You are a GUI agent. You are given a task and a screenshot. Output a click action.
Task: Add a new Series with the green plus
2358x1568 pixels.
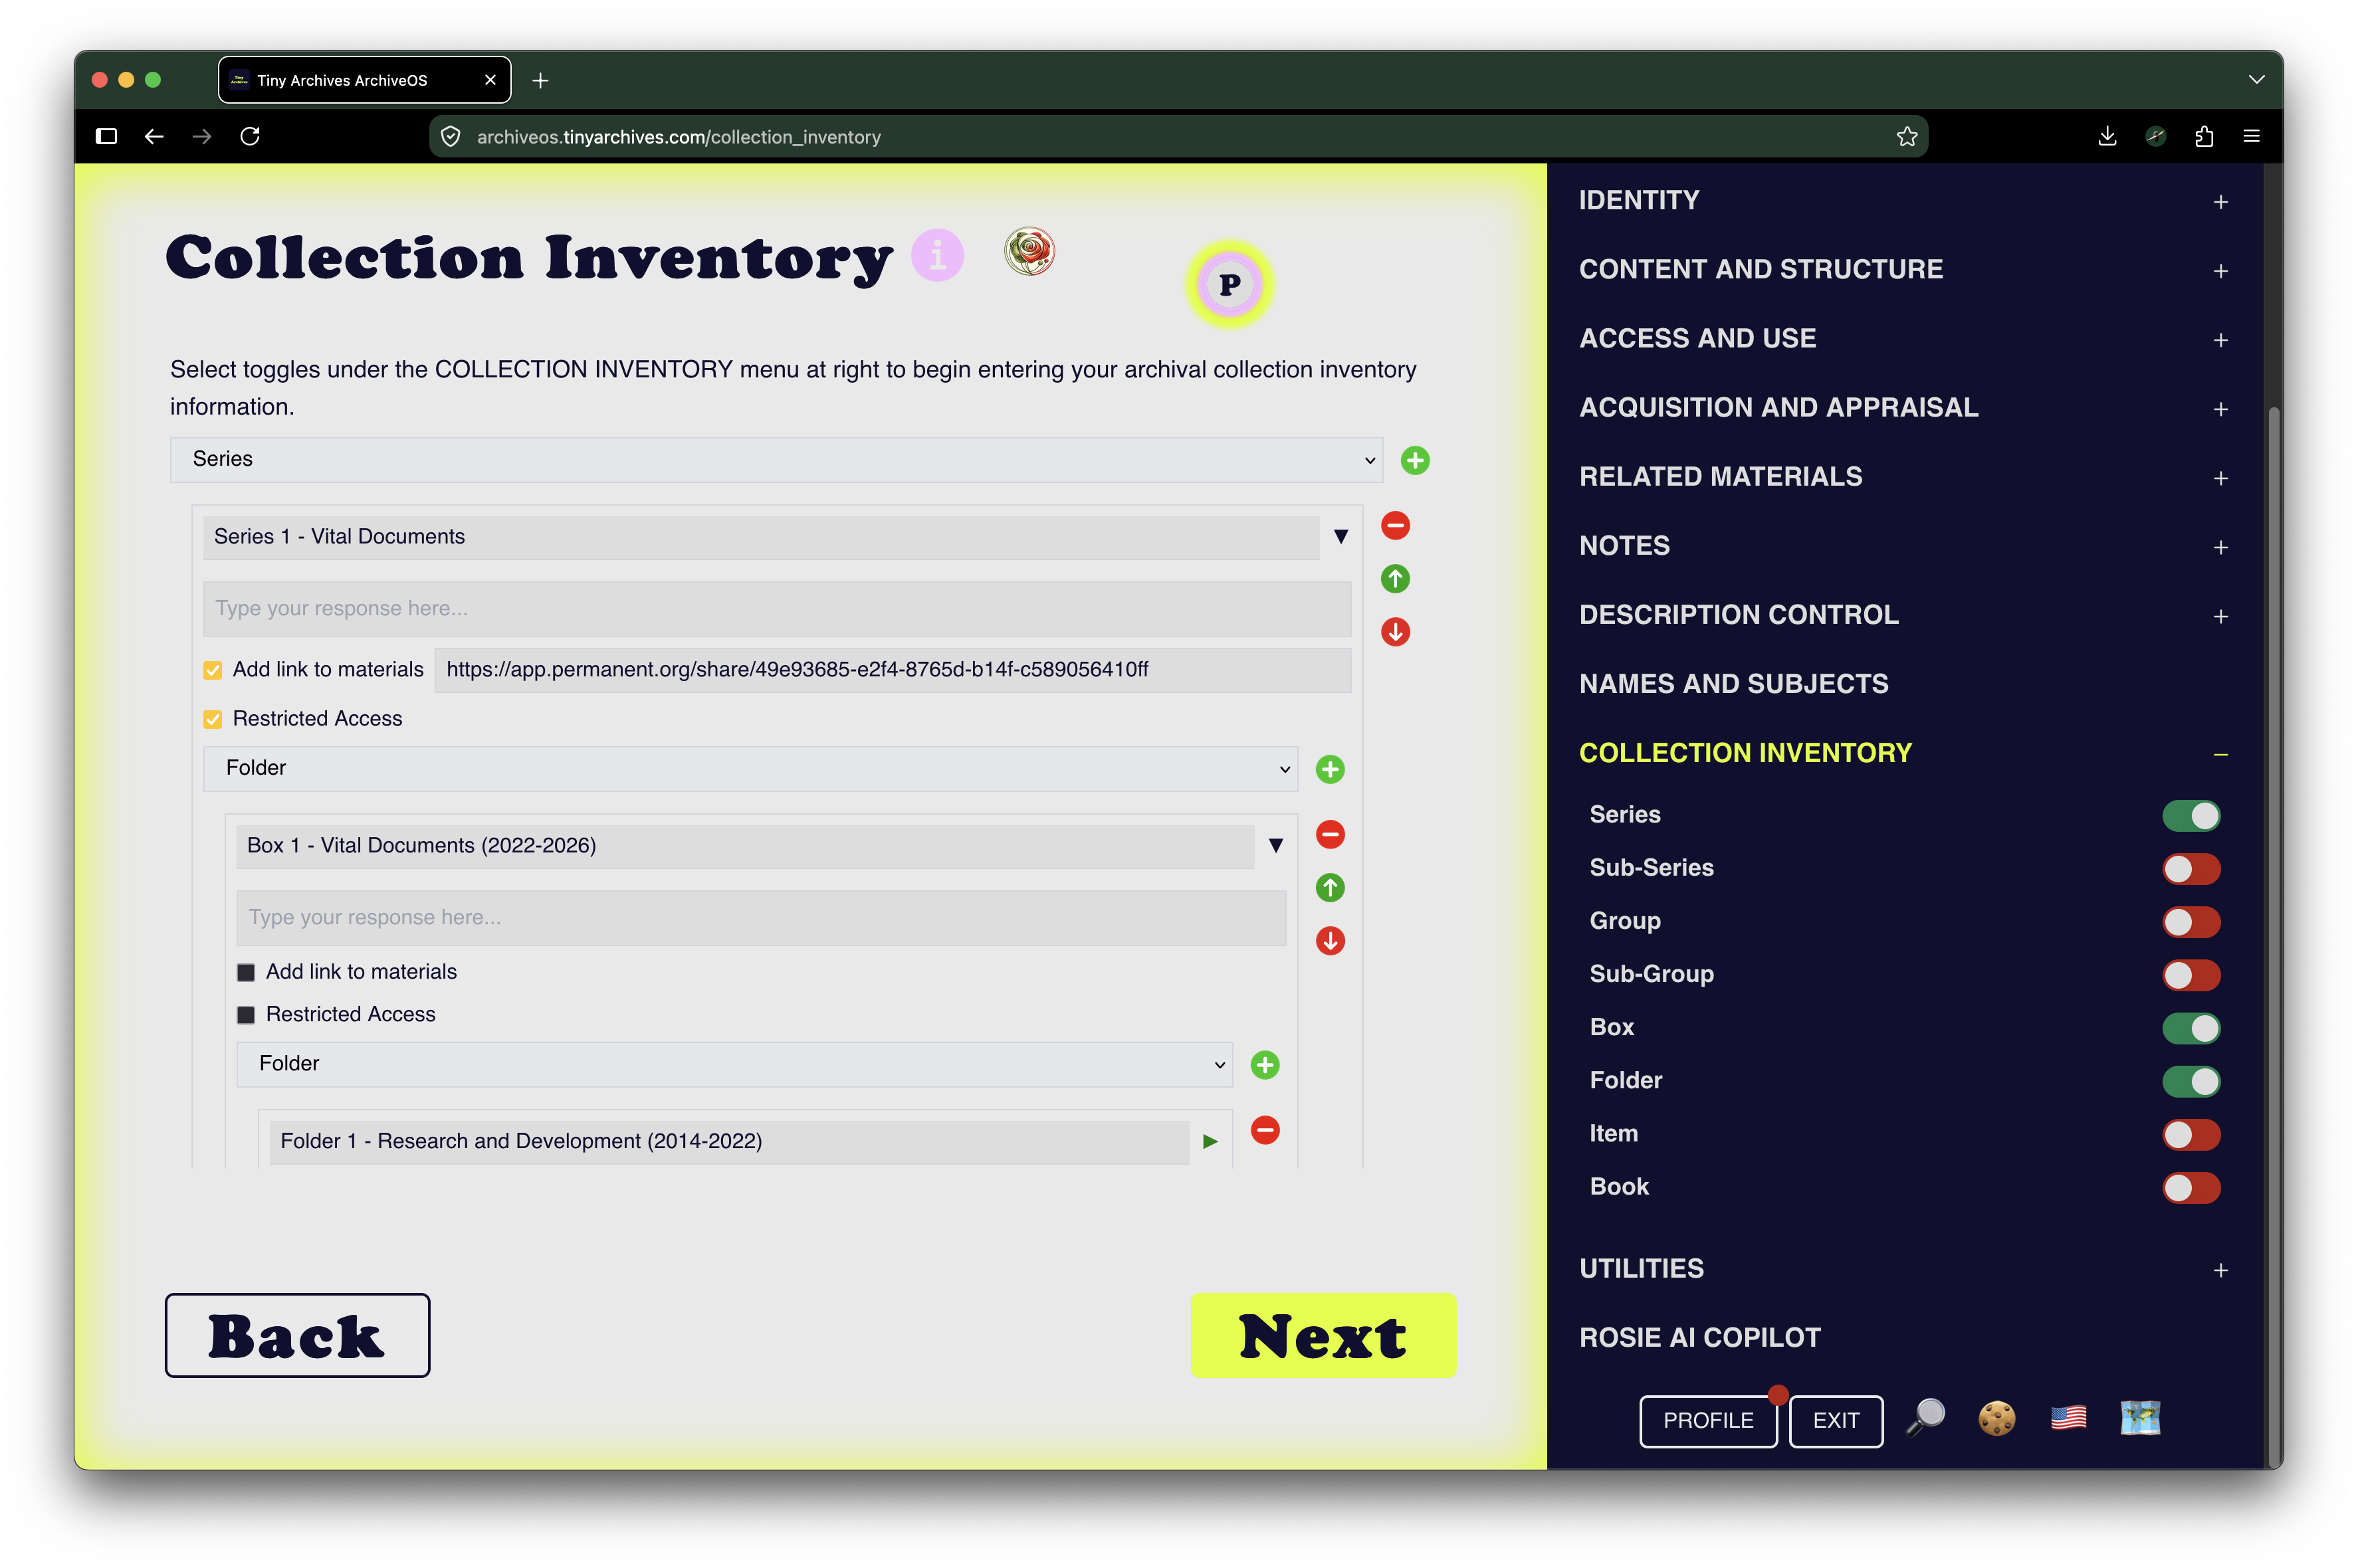point(1414,460)
